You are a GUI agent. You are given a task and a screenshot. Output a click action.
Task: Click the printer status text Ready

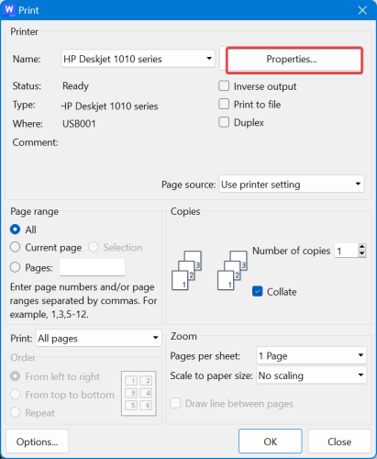click(75, 86)
